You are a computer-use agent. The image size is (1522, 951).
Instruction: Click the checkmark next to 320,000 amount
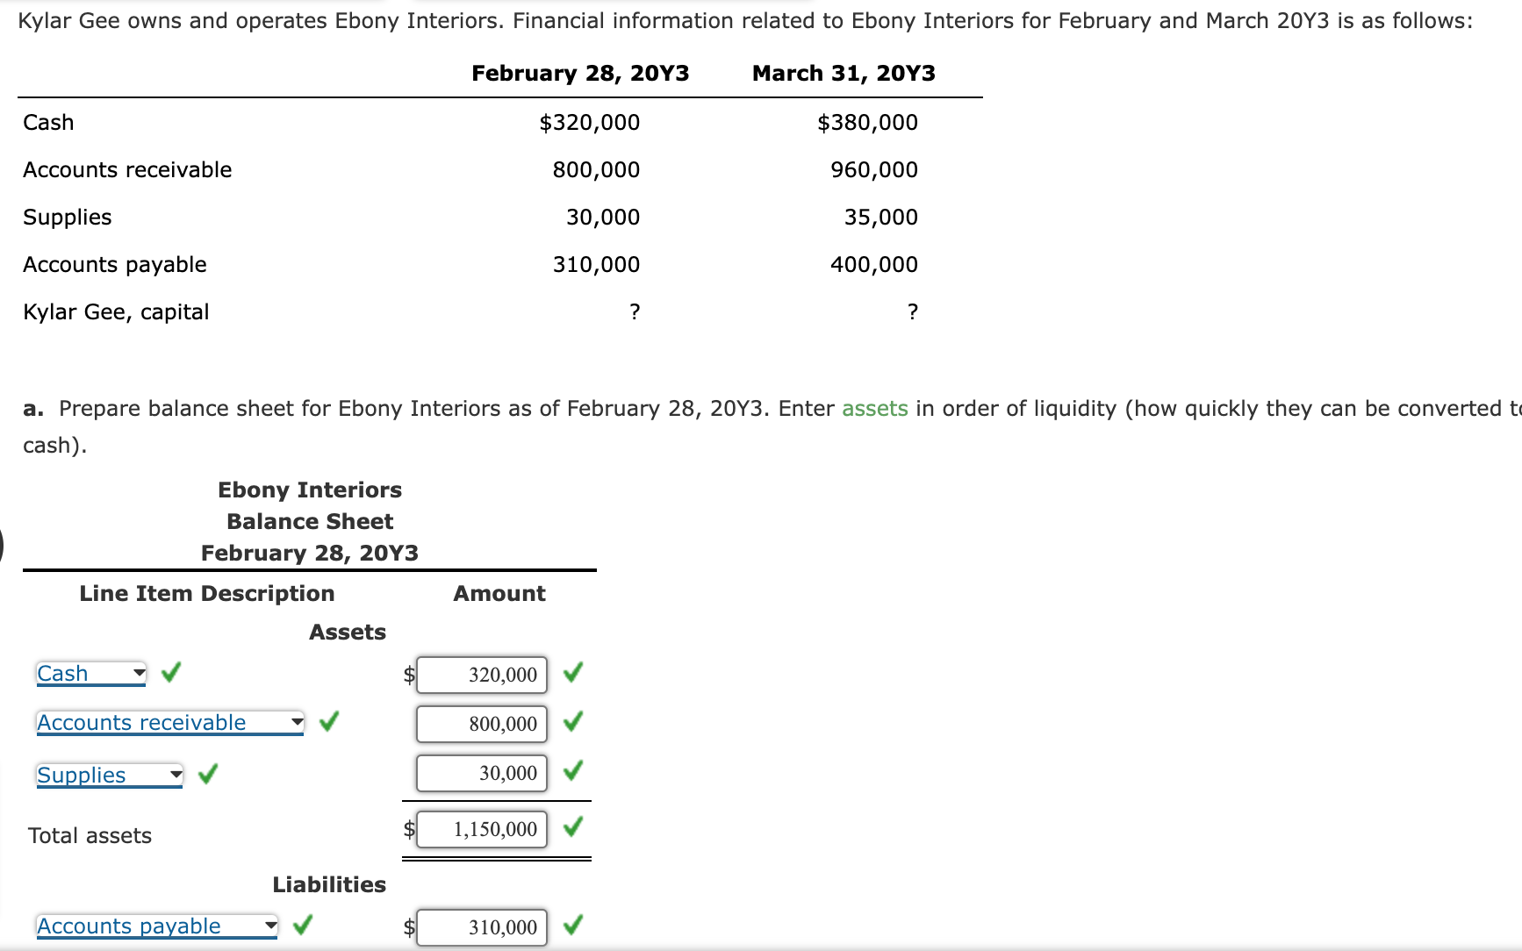pyautogui.click(x=572, y=674)
